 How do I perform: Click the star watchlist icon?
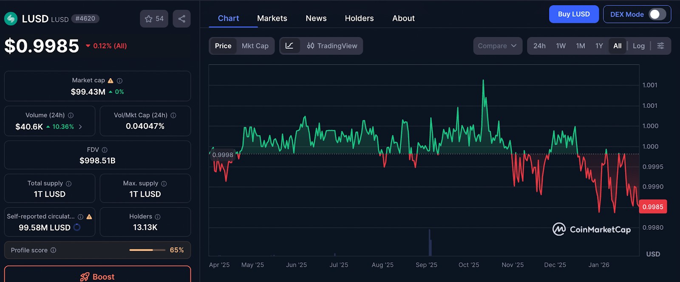148,19
